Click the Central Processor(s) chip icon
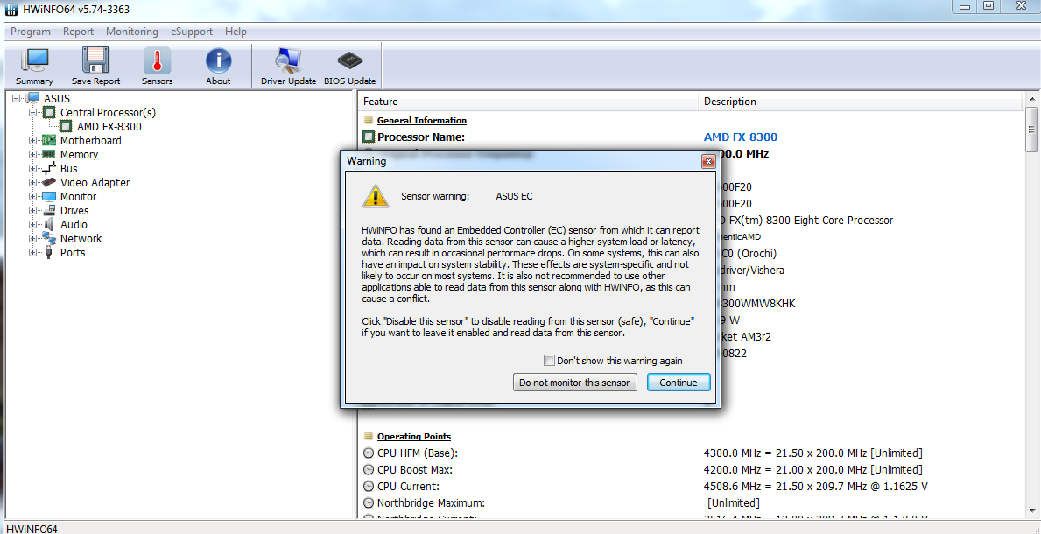Image resolution: width=1041 pixels, height=534 pixels. 50,112
